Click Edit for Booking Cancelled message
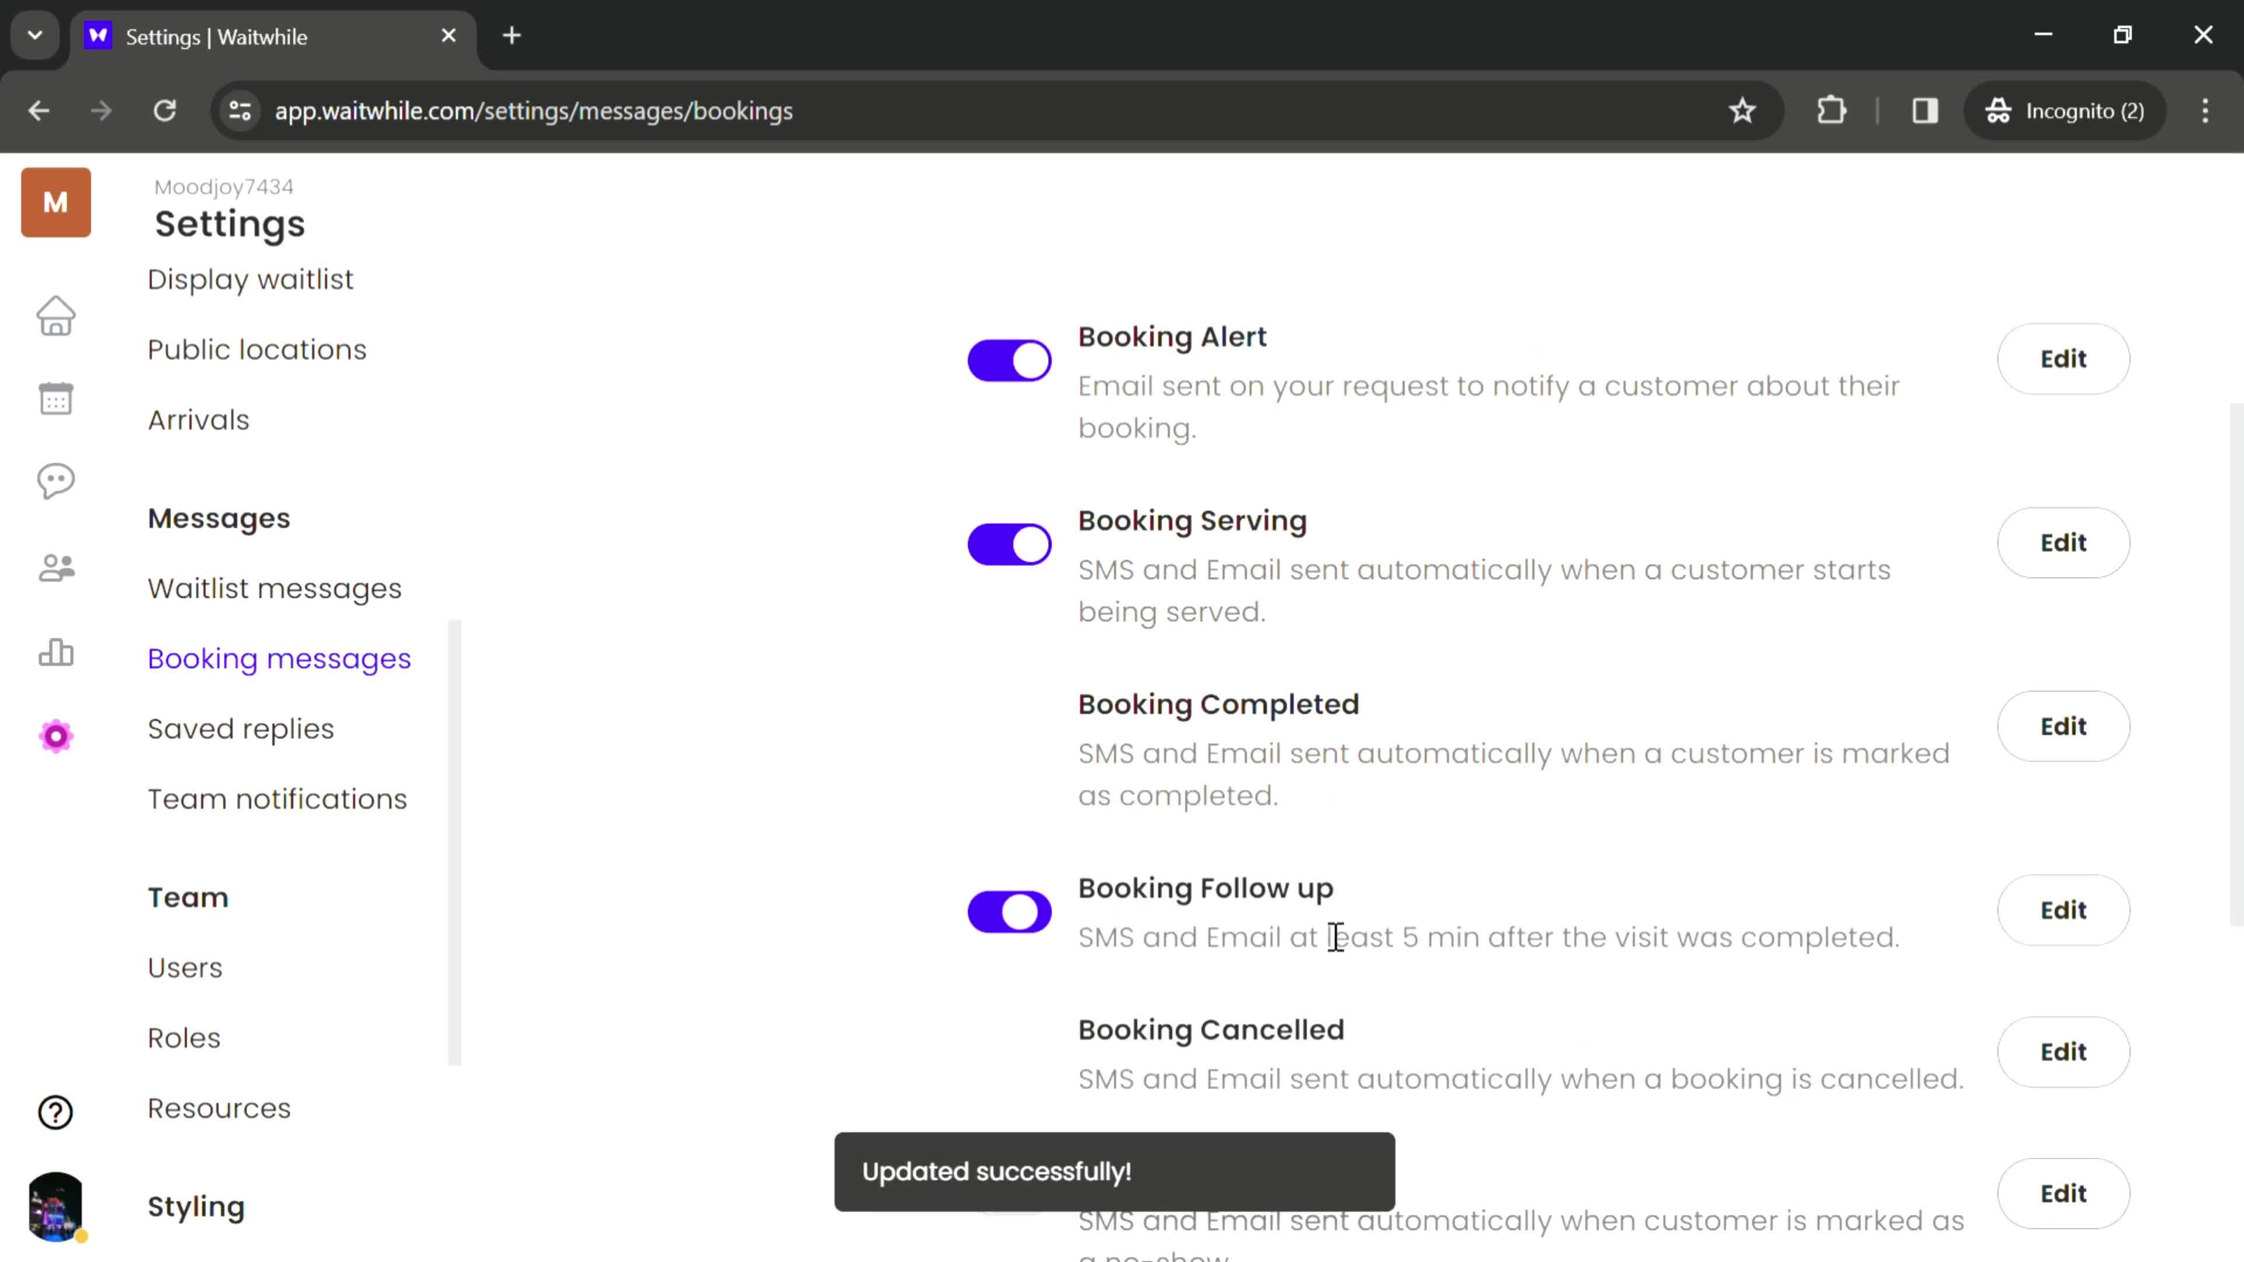Image resolution: width=2244 pixels, height=1262 pixels. click(2063, 1051)
